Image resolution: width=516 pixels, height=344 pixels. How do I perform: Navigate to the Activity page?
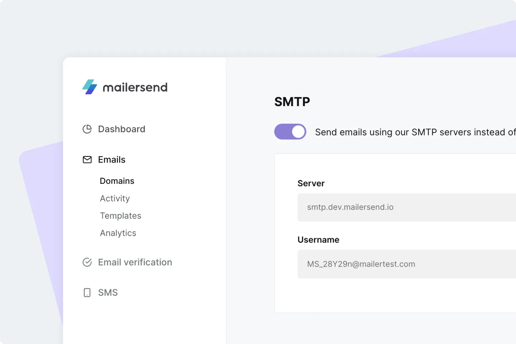(x=115, y=199)
